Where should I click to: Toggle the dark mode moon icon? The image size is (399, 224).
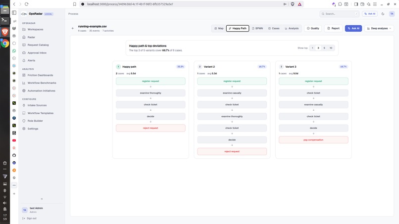383,14
